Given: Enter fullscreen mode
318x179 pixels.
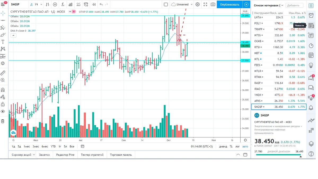Looking at the screenshot, I should pyautogui.click(x=205, y=5).
